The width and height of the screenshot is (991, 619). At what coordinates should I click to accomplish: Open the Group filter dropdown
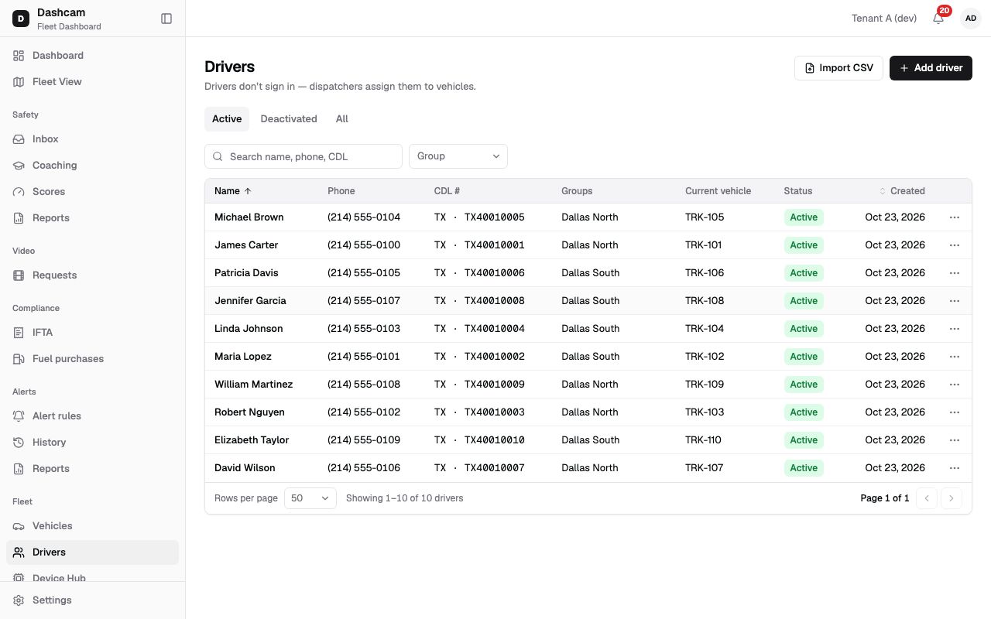click(458, 156)
